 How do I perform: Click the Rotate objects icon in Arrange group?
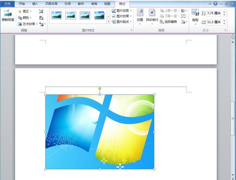pyautogui.click(x=184, y=22)
